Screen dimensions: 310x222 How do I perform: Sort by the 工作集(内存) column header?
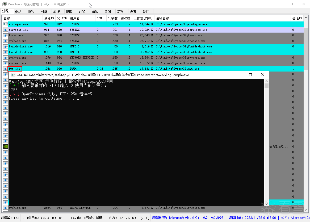coord(143,18)
